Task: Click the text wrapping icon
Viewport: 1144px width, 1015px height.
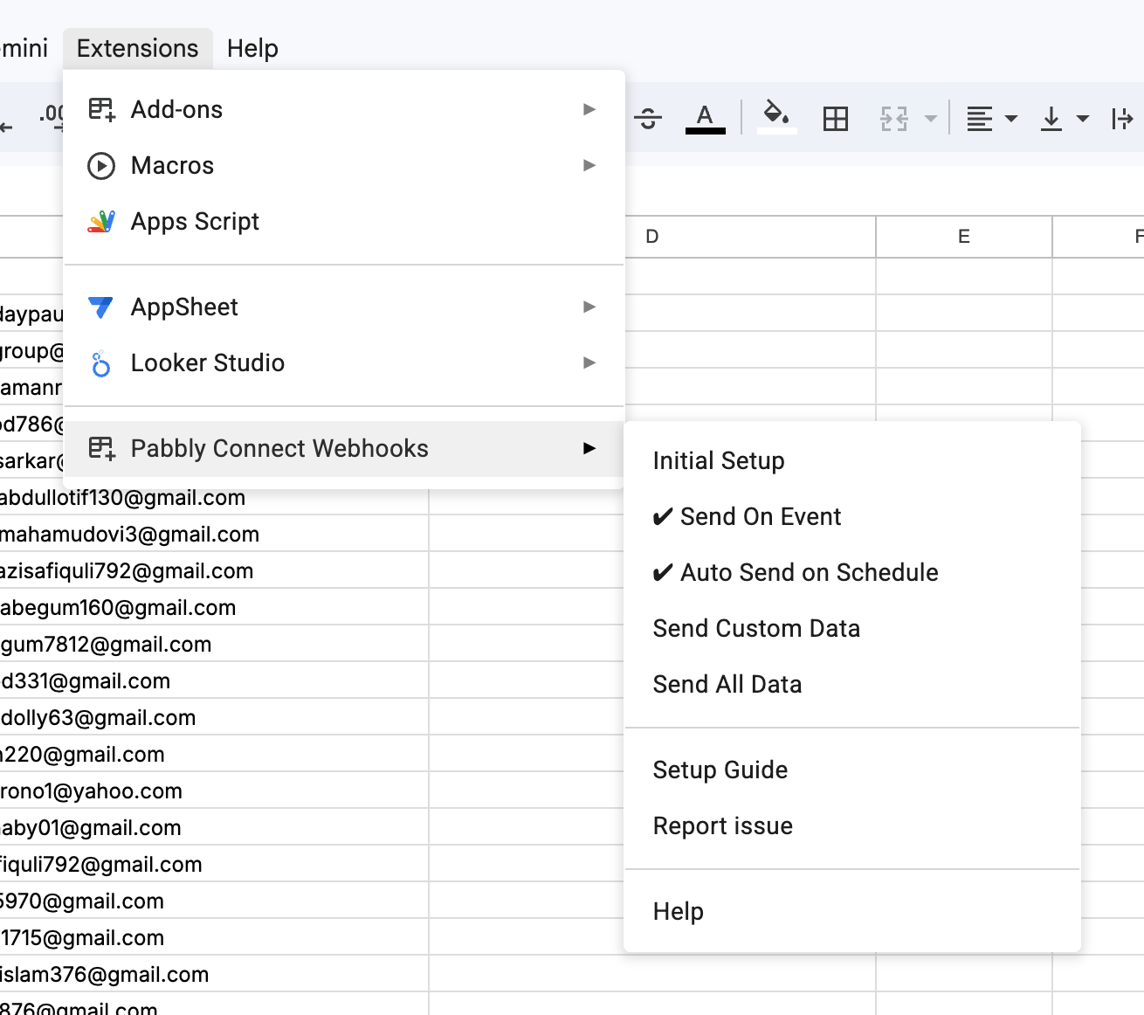Action: (x=1122, y=118)
